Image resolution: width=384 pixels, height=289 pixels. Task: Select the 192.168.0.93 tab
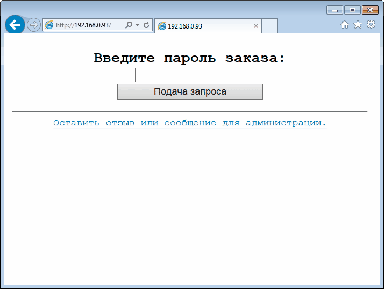204,26
